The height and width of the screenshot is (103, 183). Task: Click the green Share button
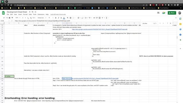(x=172, y=13)
